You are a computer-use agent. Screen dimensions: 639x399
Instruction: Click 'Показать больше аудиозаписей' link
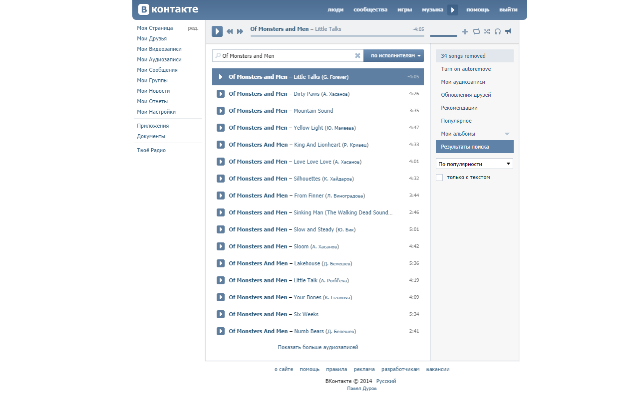(x=318, y=347)
